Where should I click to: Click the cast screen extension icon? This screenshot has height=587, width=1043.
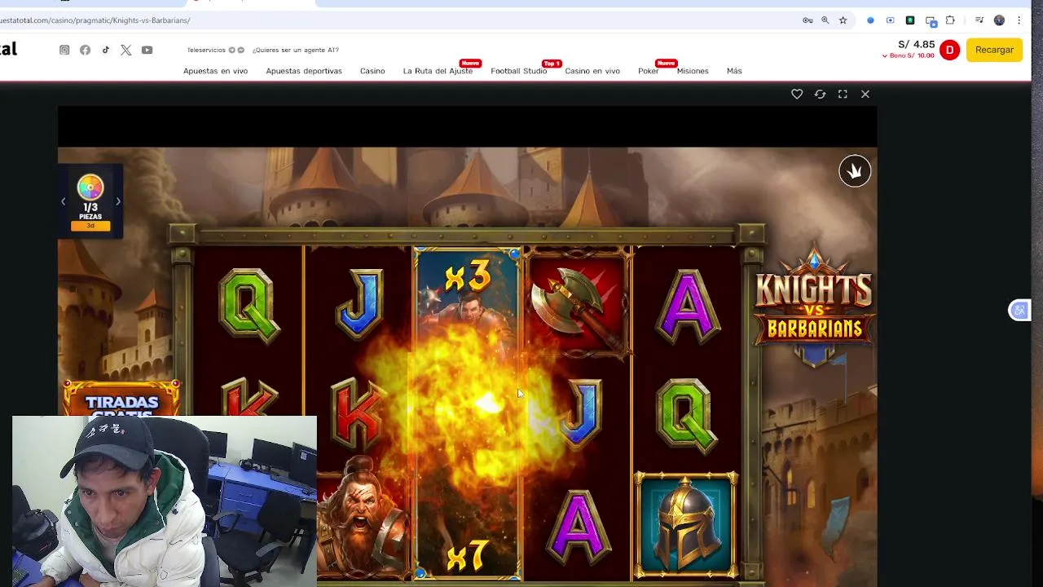931,20
